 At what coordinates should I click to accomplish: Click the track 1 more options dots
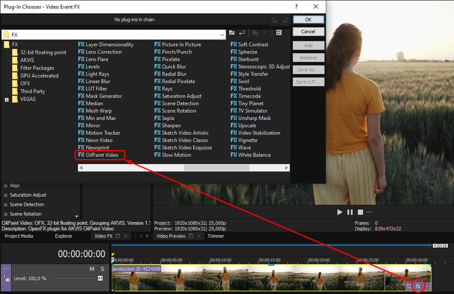tap(6, 269)
